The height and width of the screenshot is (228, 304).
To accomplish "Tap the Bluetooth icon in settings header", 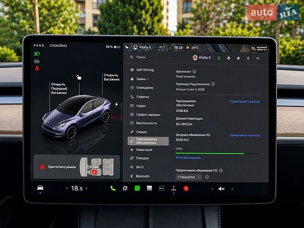I will point(248,58).
